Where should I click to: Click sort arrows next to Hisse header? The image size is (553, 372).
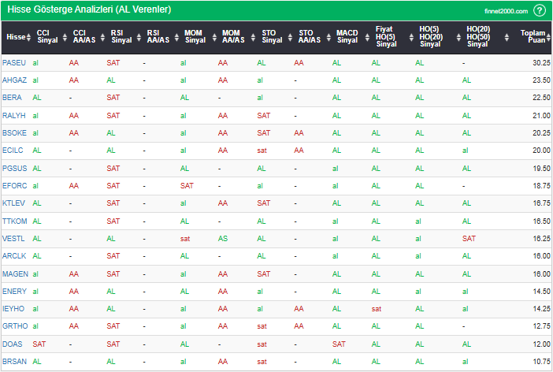point(30,37)
